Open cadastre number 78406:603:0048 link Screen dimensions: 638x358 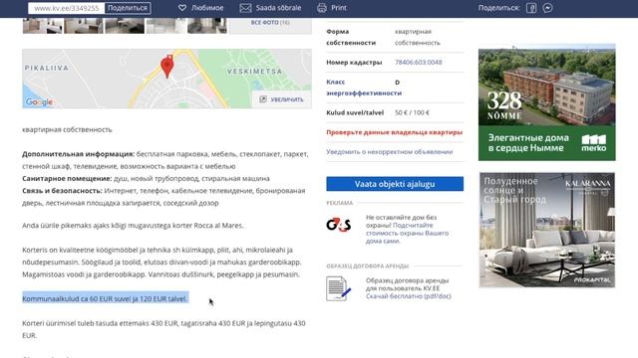point(419,62)
